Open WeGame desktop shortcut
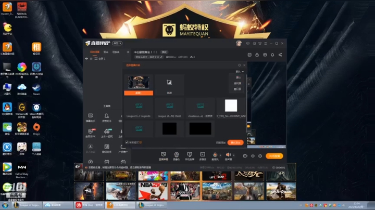375x210 pixels. (22, 111)
